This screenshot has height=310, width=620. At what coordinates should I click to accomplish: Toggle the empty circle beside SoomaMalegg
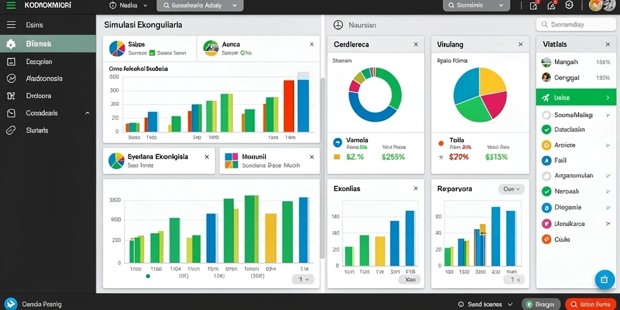click(547, 115)
